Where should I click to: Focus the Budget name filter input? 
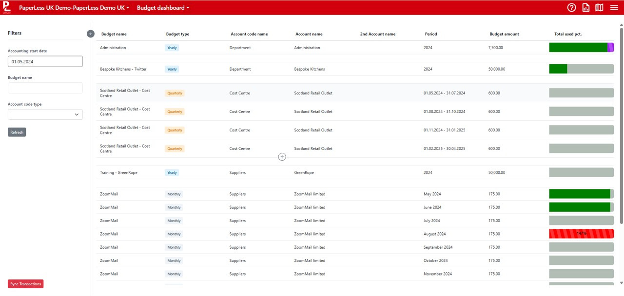(x=45, y=88)
